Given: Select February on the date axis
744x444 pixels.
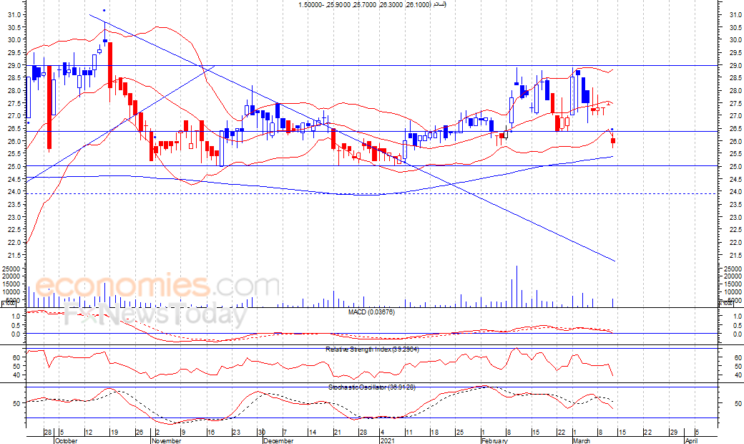Looking at the screenshot, I should pos(494,440).
